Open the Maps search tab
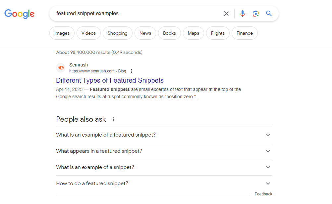This screenshot has width=332, height=204. click(193, 33)
